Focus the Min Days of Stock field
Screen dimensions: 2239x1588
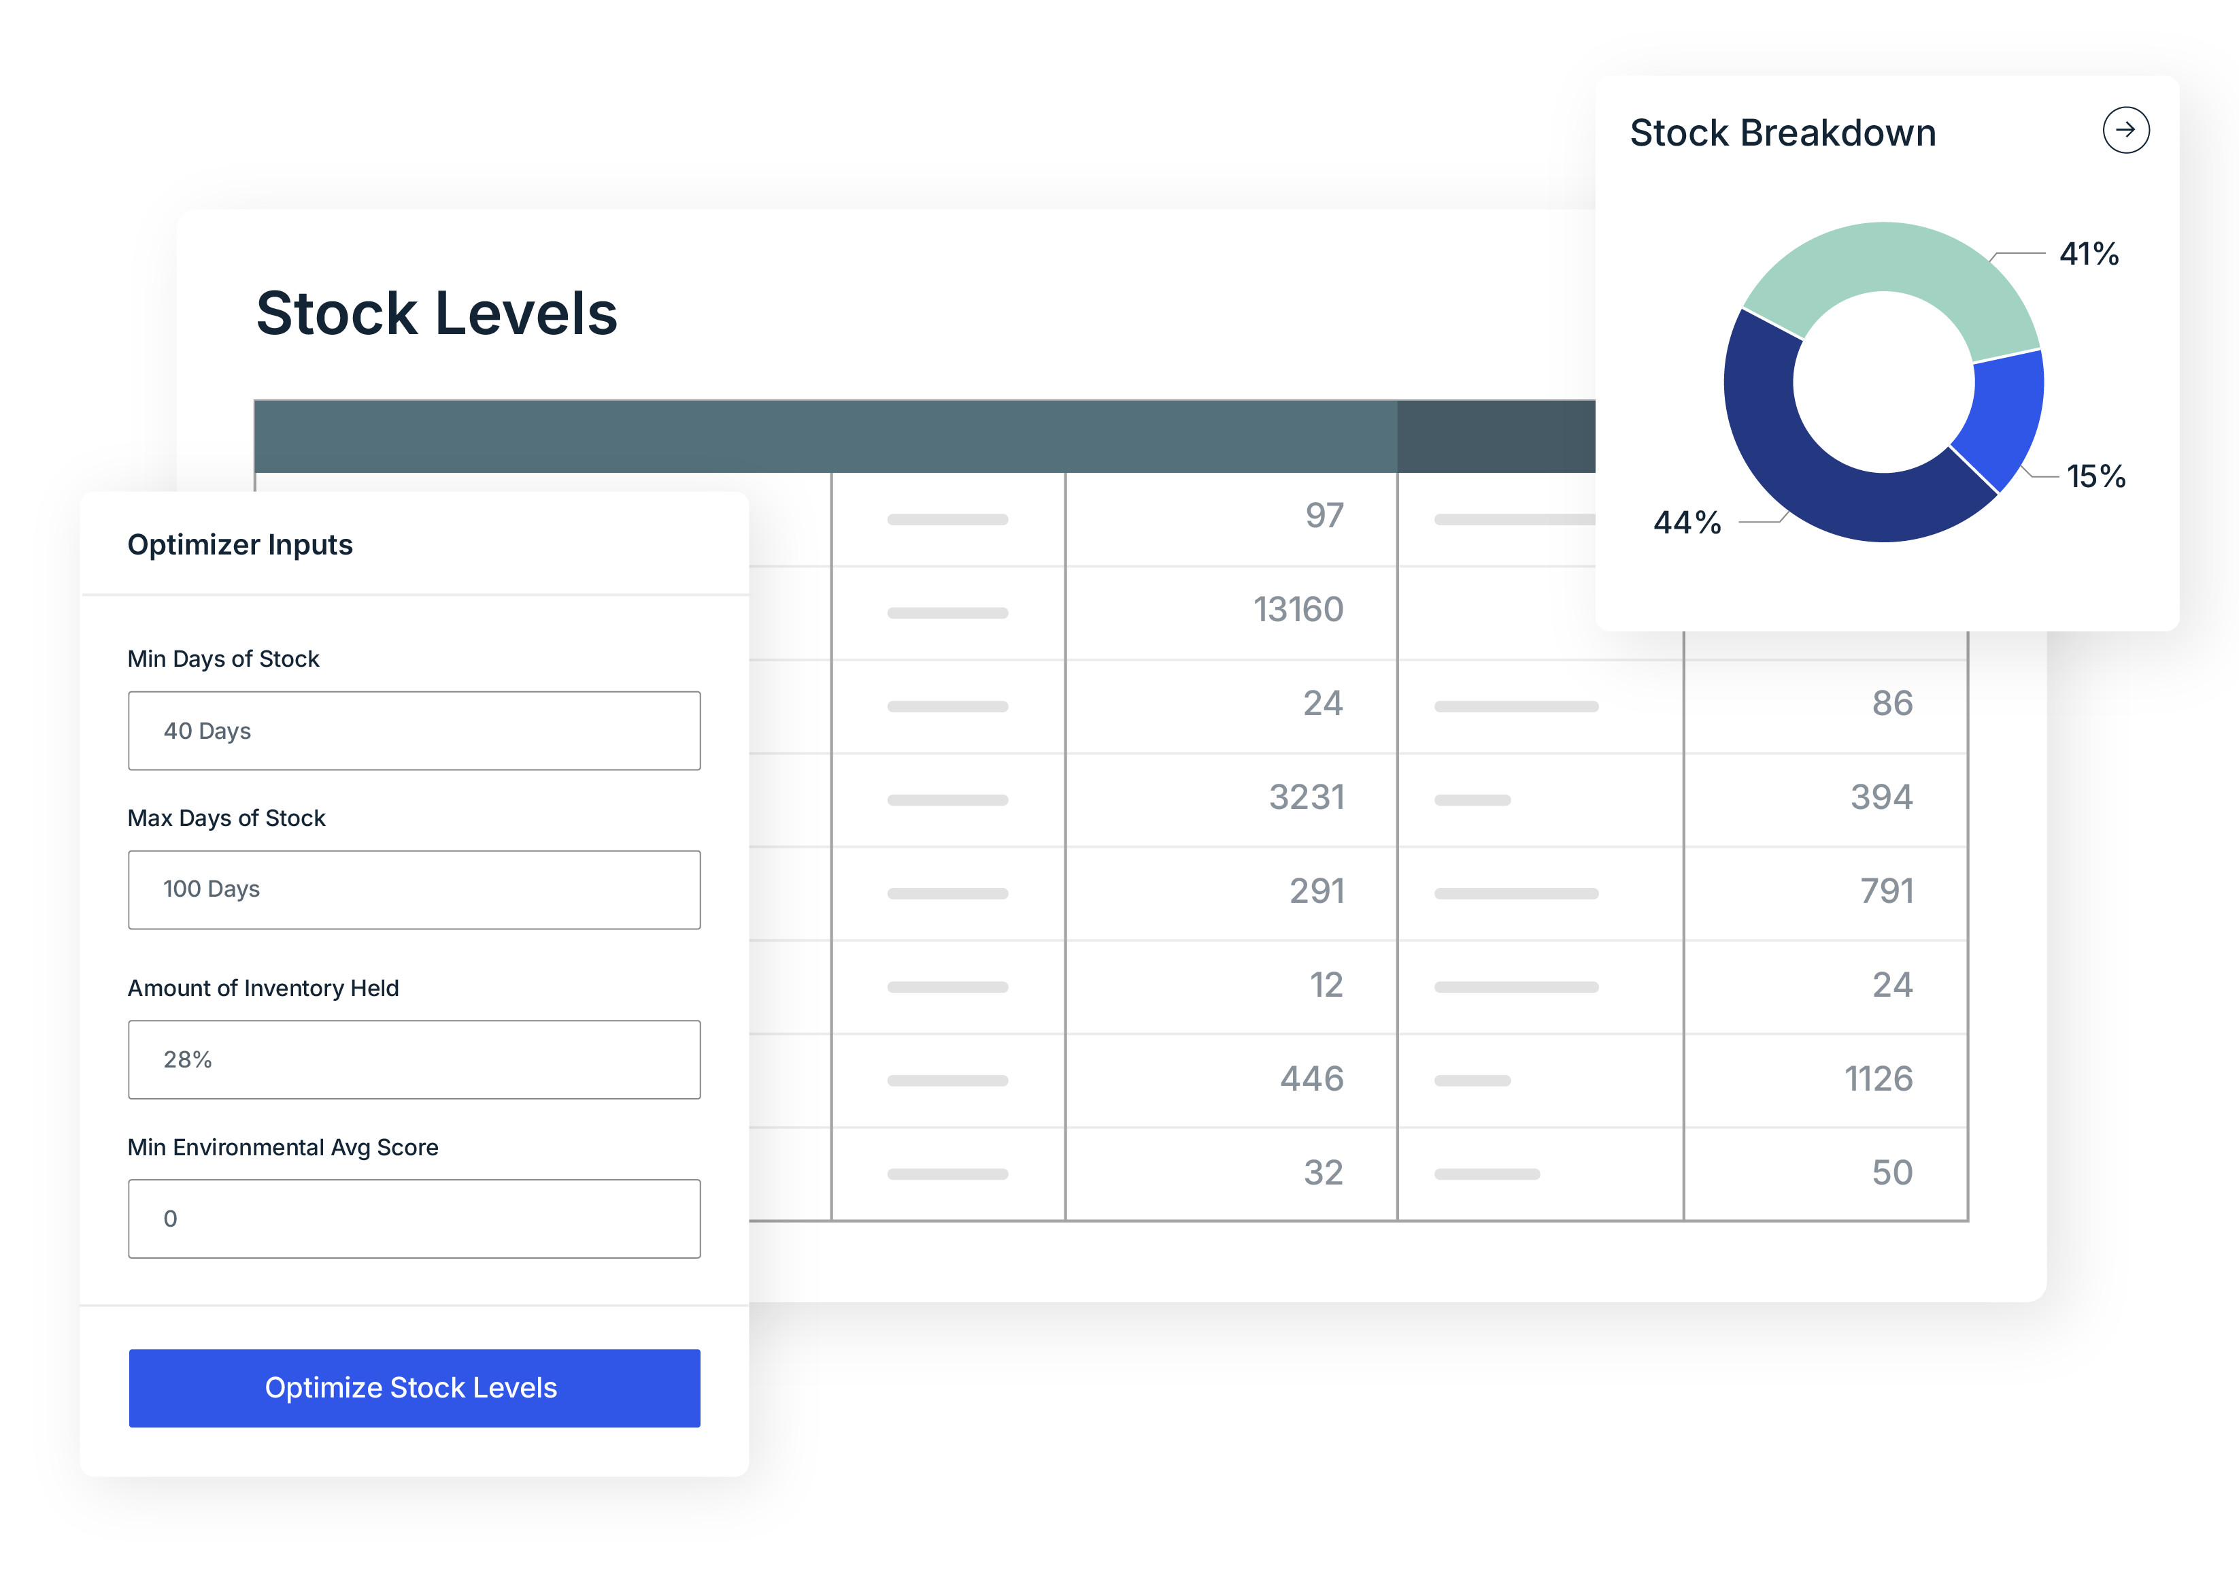coord(414,731)
